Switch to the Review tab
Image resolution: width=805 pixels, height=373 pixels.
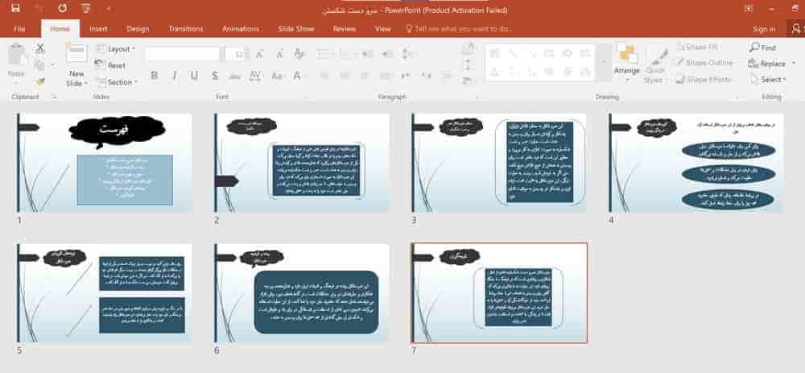pyautogui.click(x=345, y=29)
